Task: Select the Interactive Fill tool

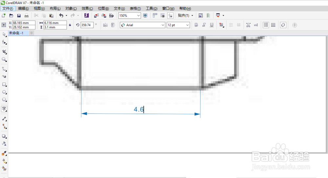Action: point(4,161)
